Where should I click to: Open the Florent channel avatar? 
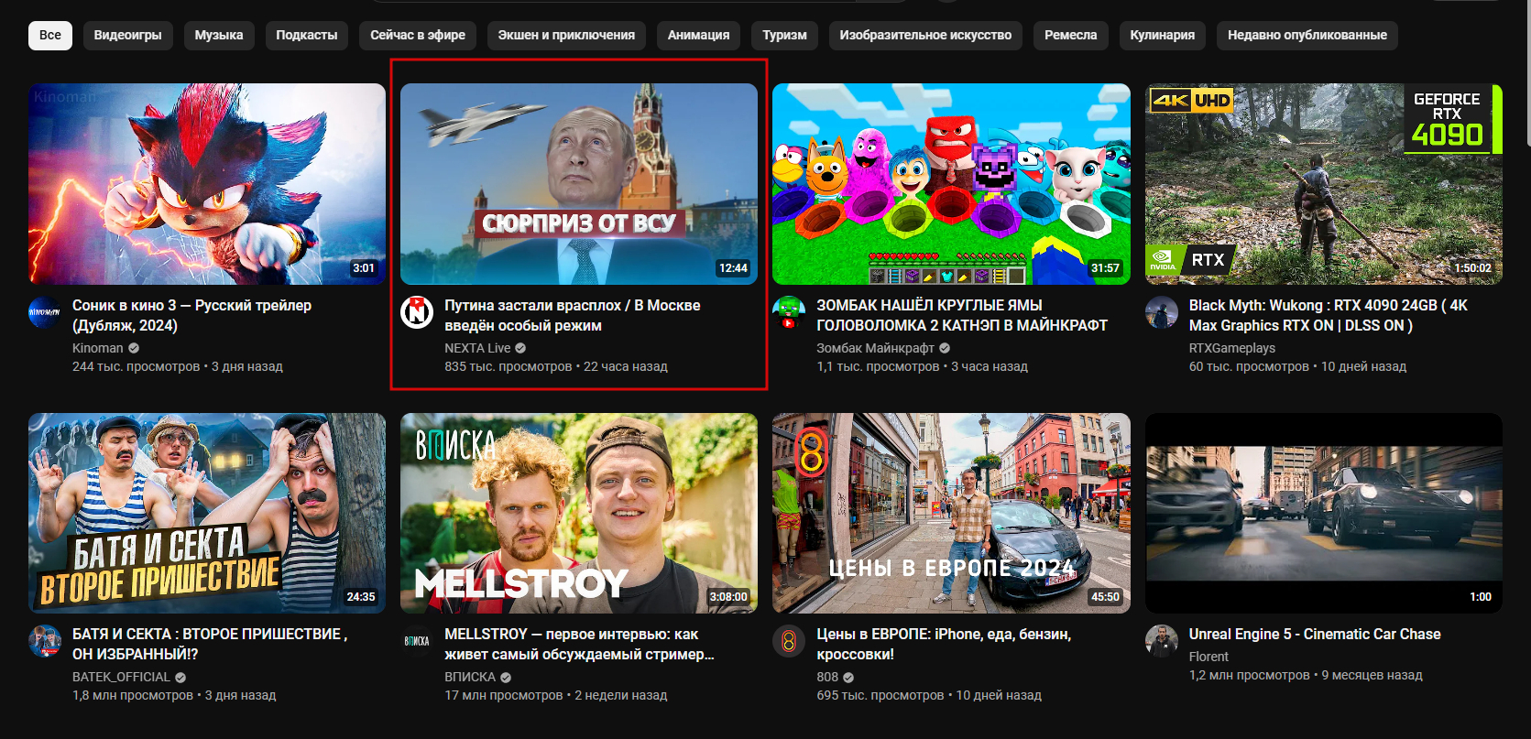point(1161,641)
